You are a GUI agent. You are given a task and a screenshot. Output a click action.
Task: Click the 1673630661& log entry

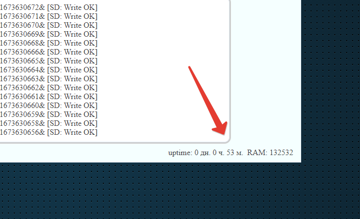pos(48,97)
